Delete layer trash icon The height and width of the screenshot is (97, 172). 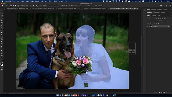click(x=169, y=93)
